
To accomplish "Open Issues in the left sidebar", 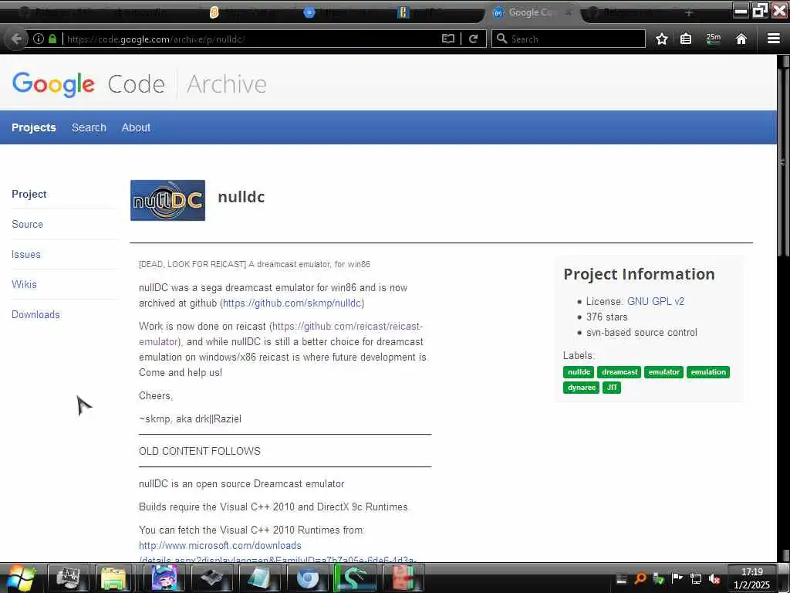I will pyautogui.click(x=25, y=255).
